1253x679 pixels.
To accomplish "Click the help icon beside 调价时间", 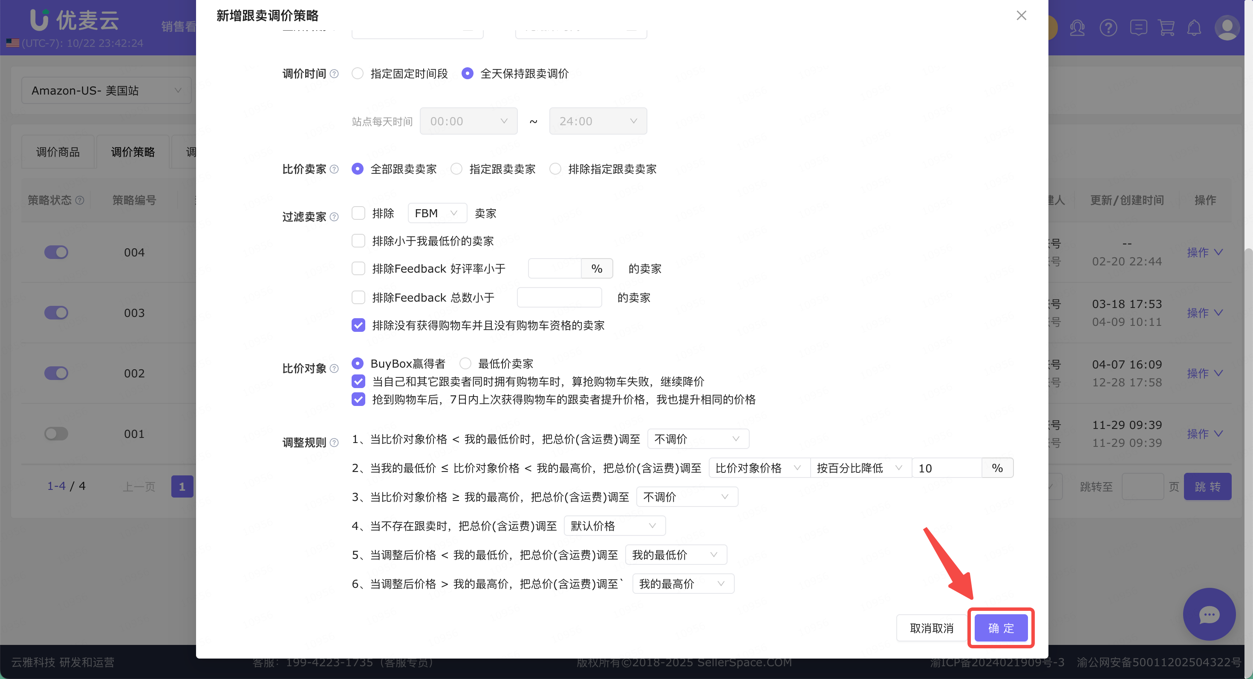I will (x=334, y=74).
